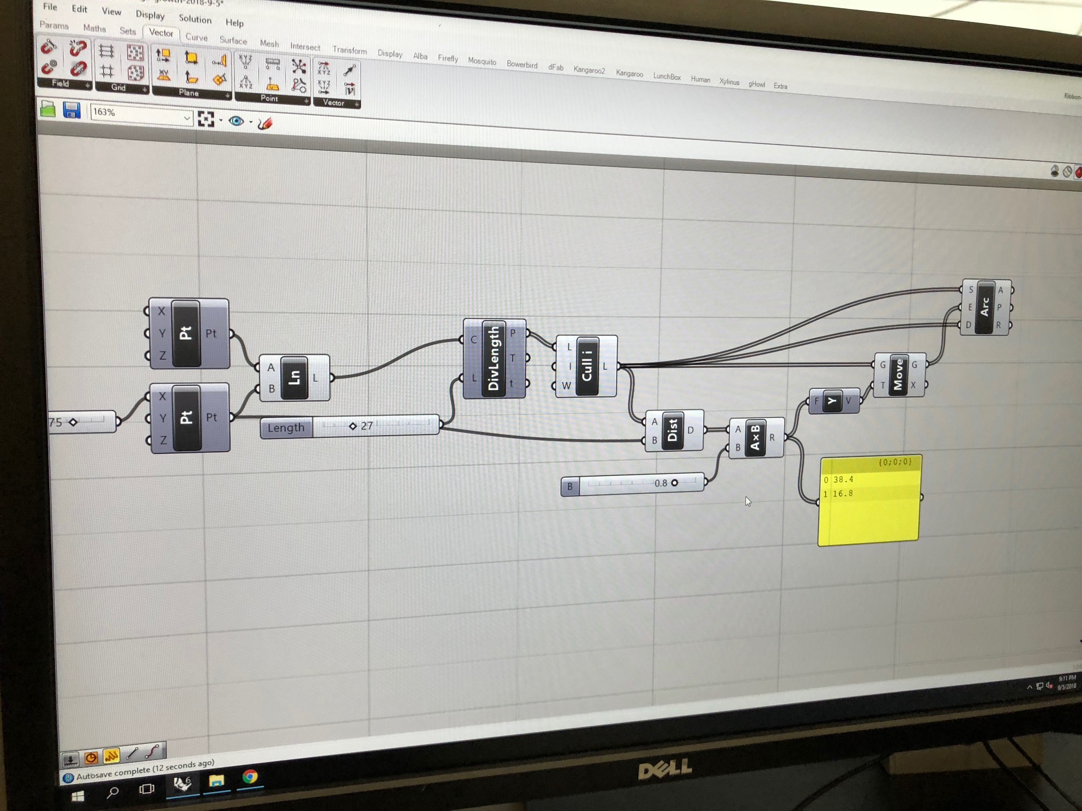This screenshot has width=1082, height=811.
Task: Click the green Open File folder icon
Action: [48, 109]
